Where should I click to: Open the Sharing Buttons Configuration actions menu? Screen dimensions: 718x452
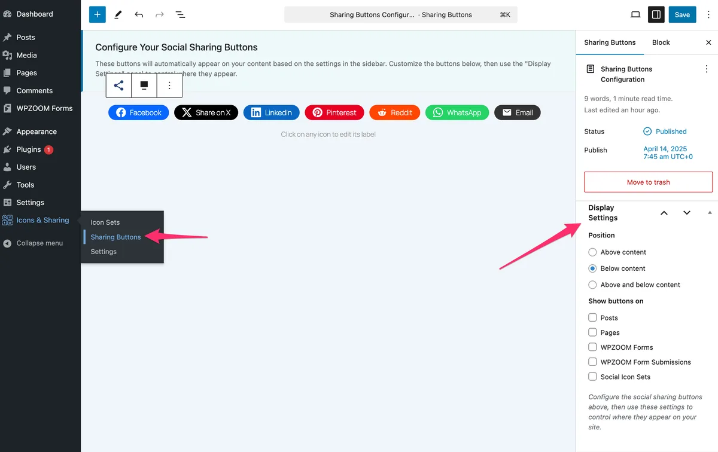click(x=707, y=69)
